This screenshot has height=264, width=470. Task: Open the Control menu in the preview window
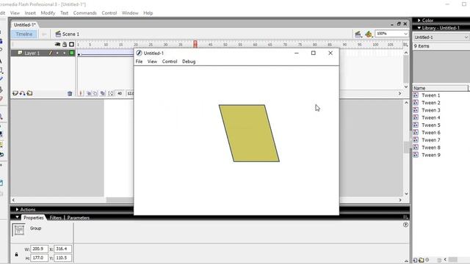point(170,62)
